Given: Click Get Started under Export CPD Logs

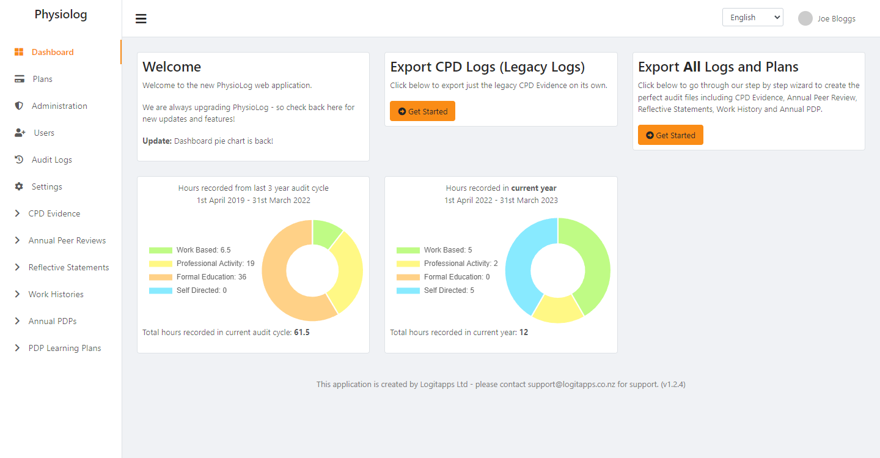Looking at the screenshot, I should [422, 111].
